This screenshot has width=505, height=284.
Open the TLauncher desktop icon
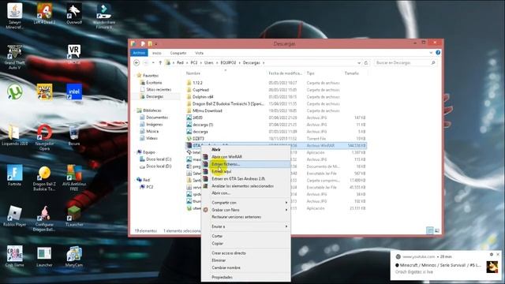(x=74, y=216)
